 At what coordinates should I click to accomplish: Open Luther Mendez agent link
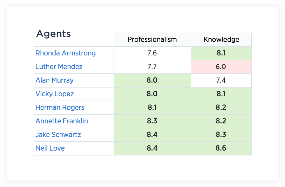pyautogui.click(x=59, y=67)
